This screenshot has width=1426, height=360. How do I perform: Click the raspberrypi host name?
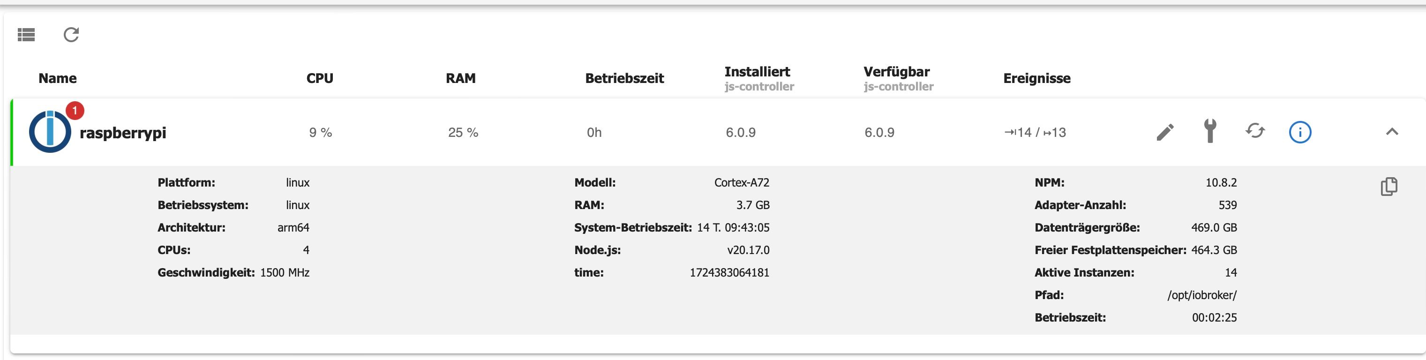tap(123, 133)
